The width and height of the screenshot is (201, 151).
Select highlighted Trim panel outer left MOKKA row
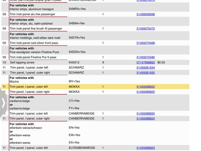pyautogui.click(x=29, y=87)
